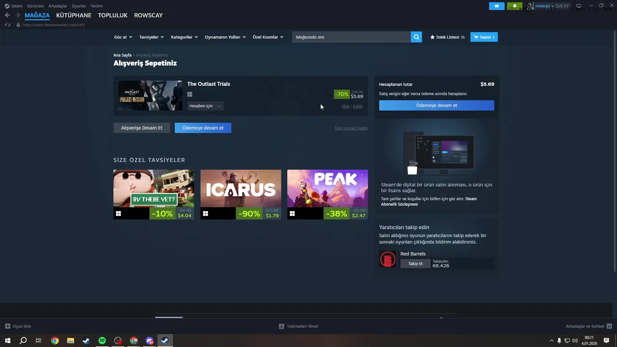Open the Hesabım için dropdown
This screenshot has height=347, width=617.
(x=205, y=106)
